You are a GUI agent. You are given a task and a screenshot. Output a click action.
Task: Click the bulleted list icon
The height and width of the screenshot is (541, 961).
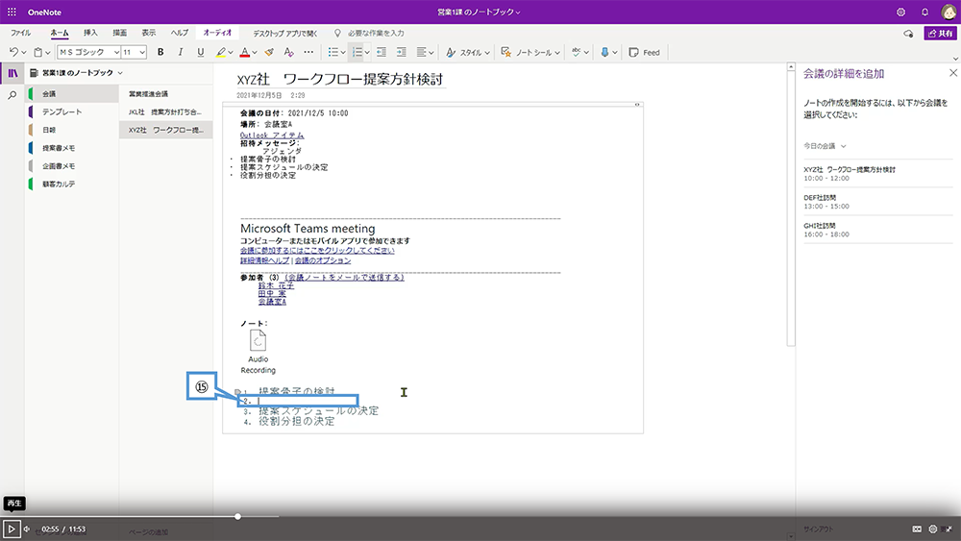point(333,52)
